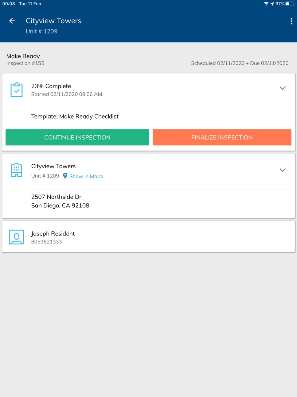The height and width of the screenshot is (397, 297).
Task: Tap the 37% battery percentage
Action: (280, 4)
